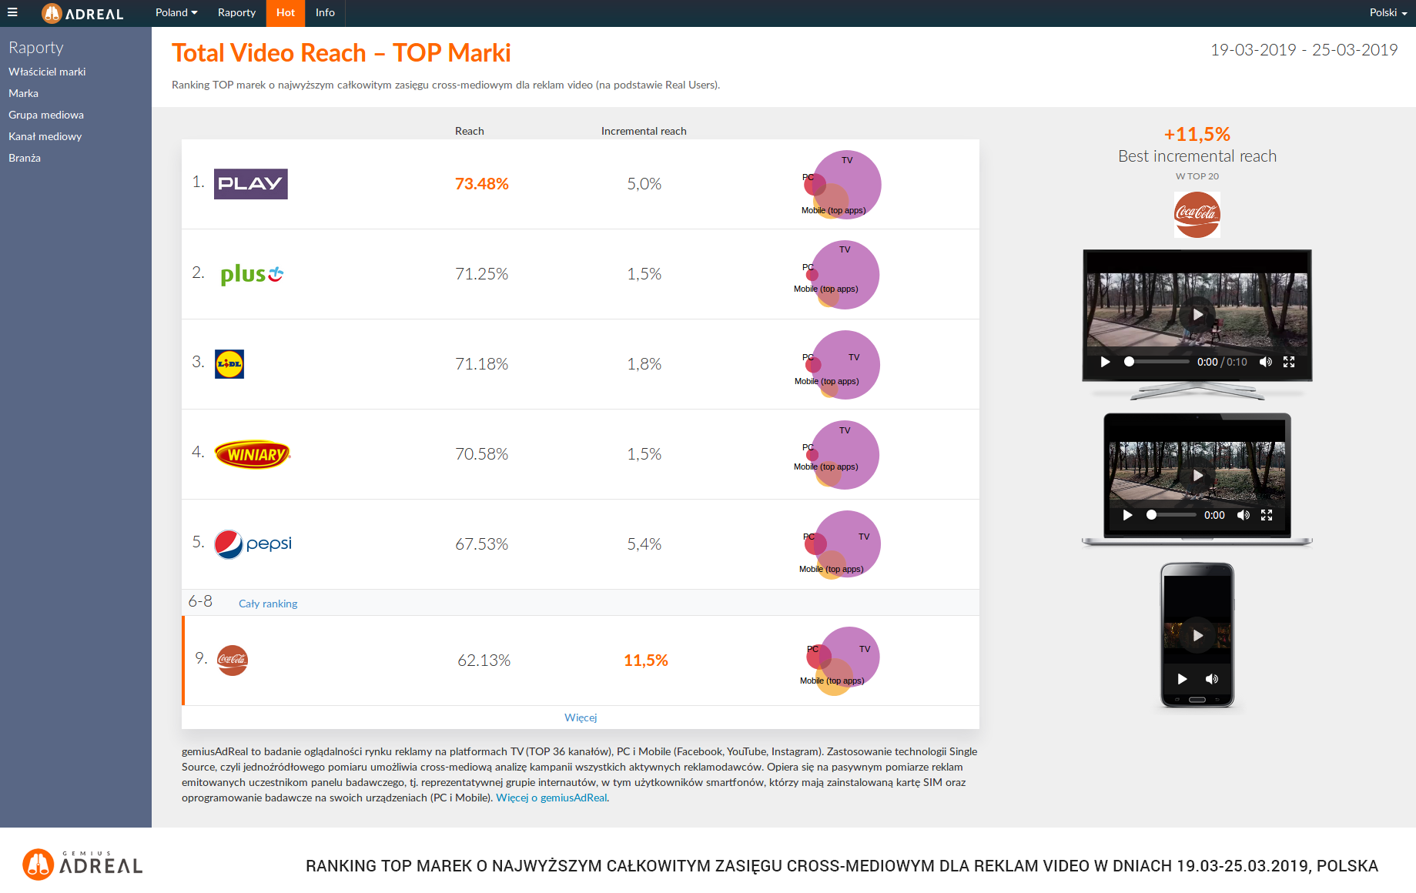
Task: Click the Więcej link below the table
Action: (x=581, y=717)
